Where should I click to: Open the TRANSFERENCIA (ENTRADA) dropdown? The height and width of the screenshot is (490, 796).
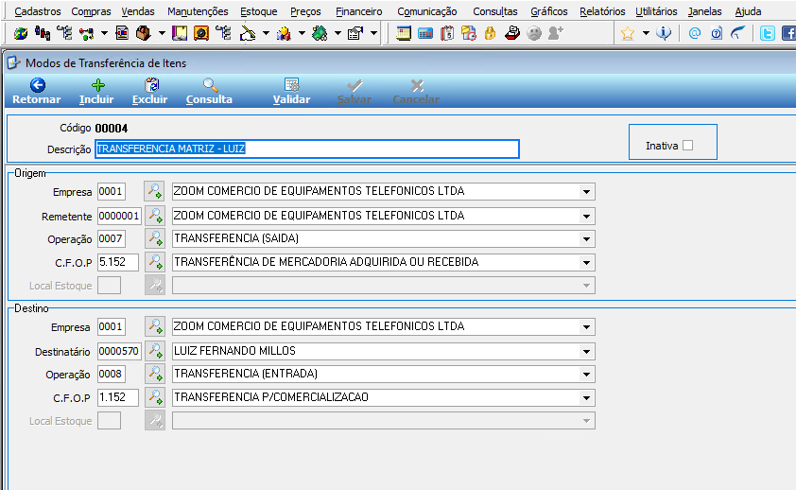[586, 375]
